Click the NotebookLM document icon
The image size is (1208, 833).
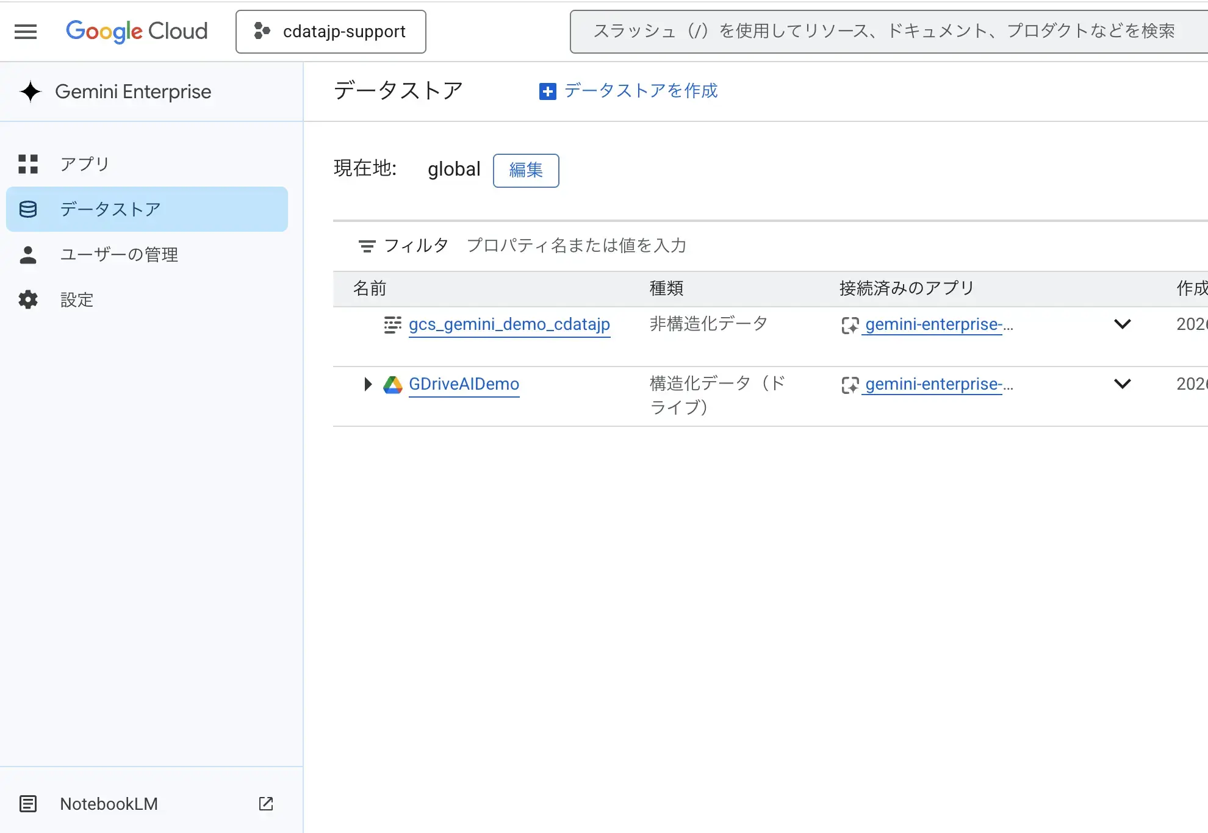tap(28, 804)
